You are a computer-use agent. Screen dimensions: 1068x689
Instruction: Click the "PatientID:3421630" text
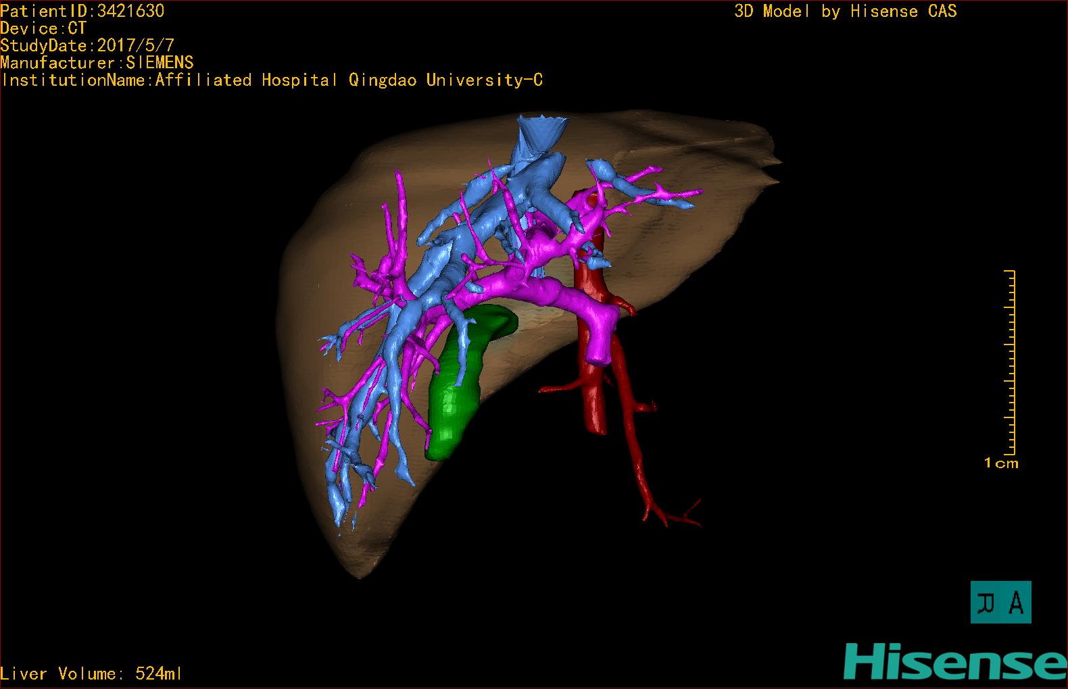pyautogui.click(x=82, y=11)
